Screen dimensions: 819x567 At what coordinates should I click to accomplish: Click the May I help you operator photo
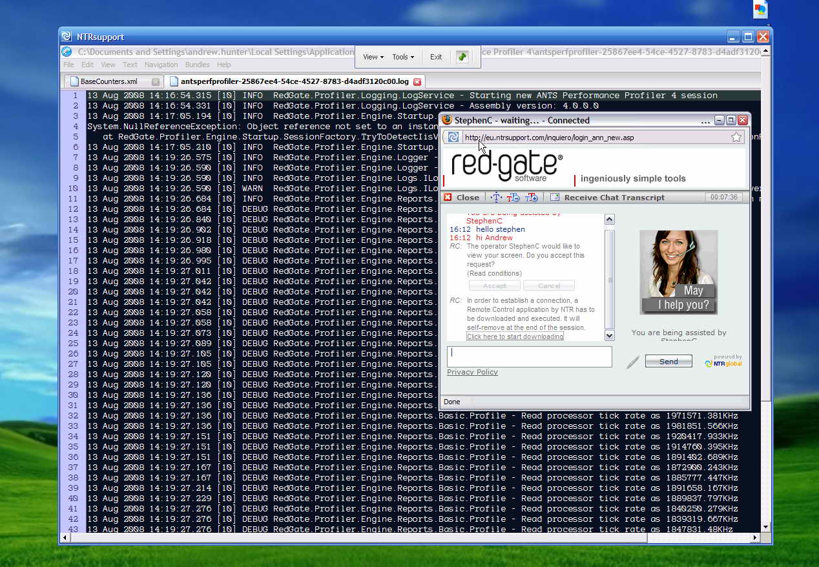(x=678, y=272)
